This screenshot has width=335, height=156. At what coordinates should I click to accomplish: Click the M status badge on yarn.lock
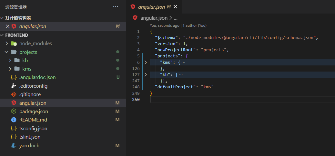pyautogui.click(x=117, y=146)
